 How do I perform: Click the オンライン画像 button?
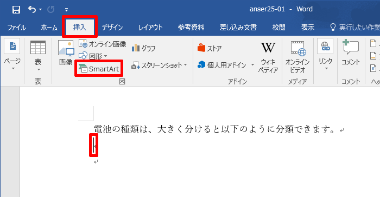click(x=102, y=44)
